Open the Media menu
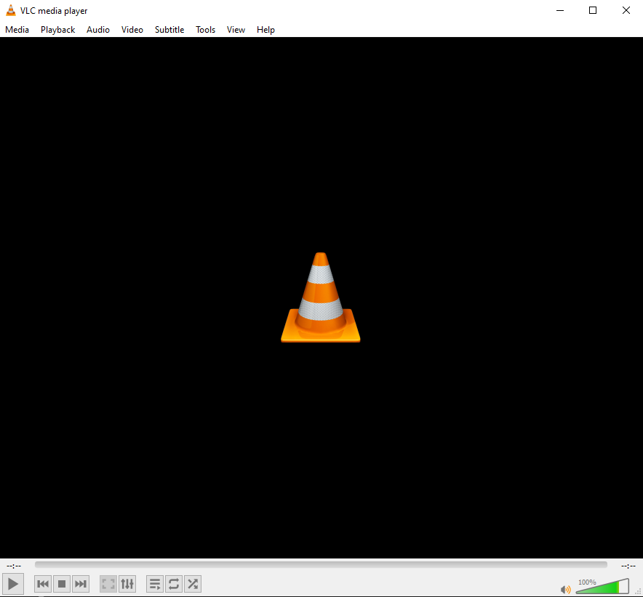This screenshot has width=643, height=597. tap(17, 30)
